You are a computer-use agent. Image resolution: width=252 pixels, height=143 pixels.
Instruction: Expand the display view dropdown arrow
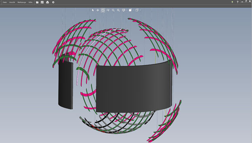(x=127, y=10)
